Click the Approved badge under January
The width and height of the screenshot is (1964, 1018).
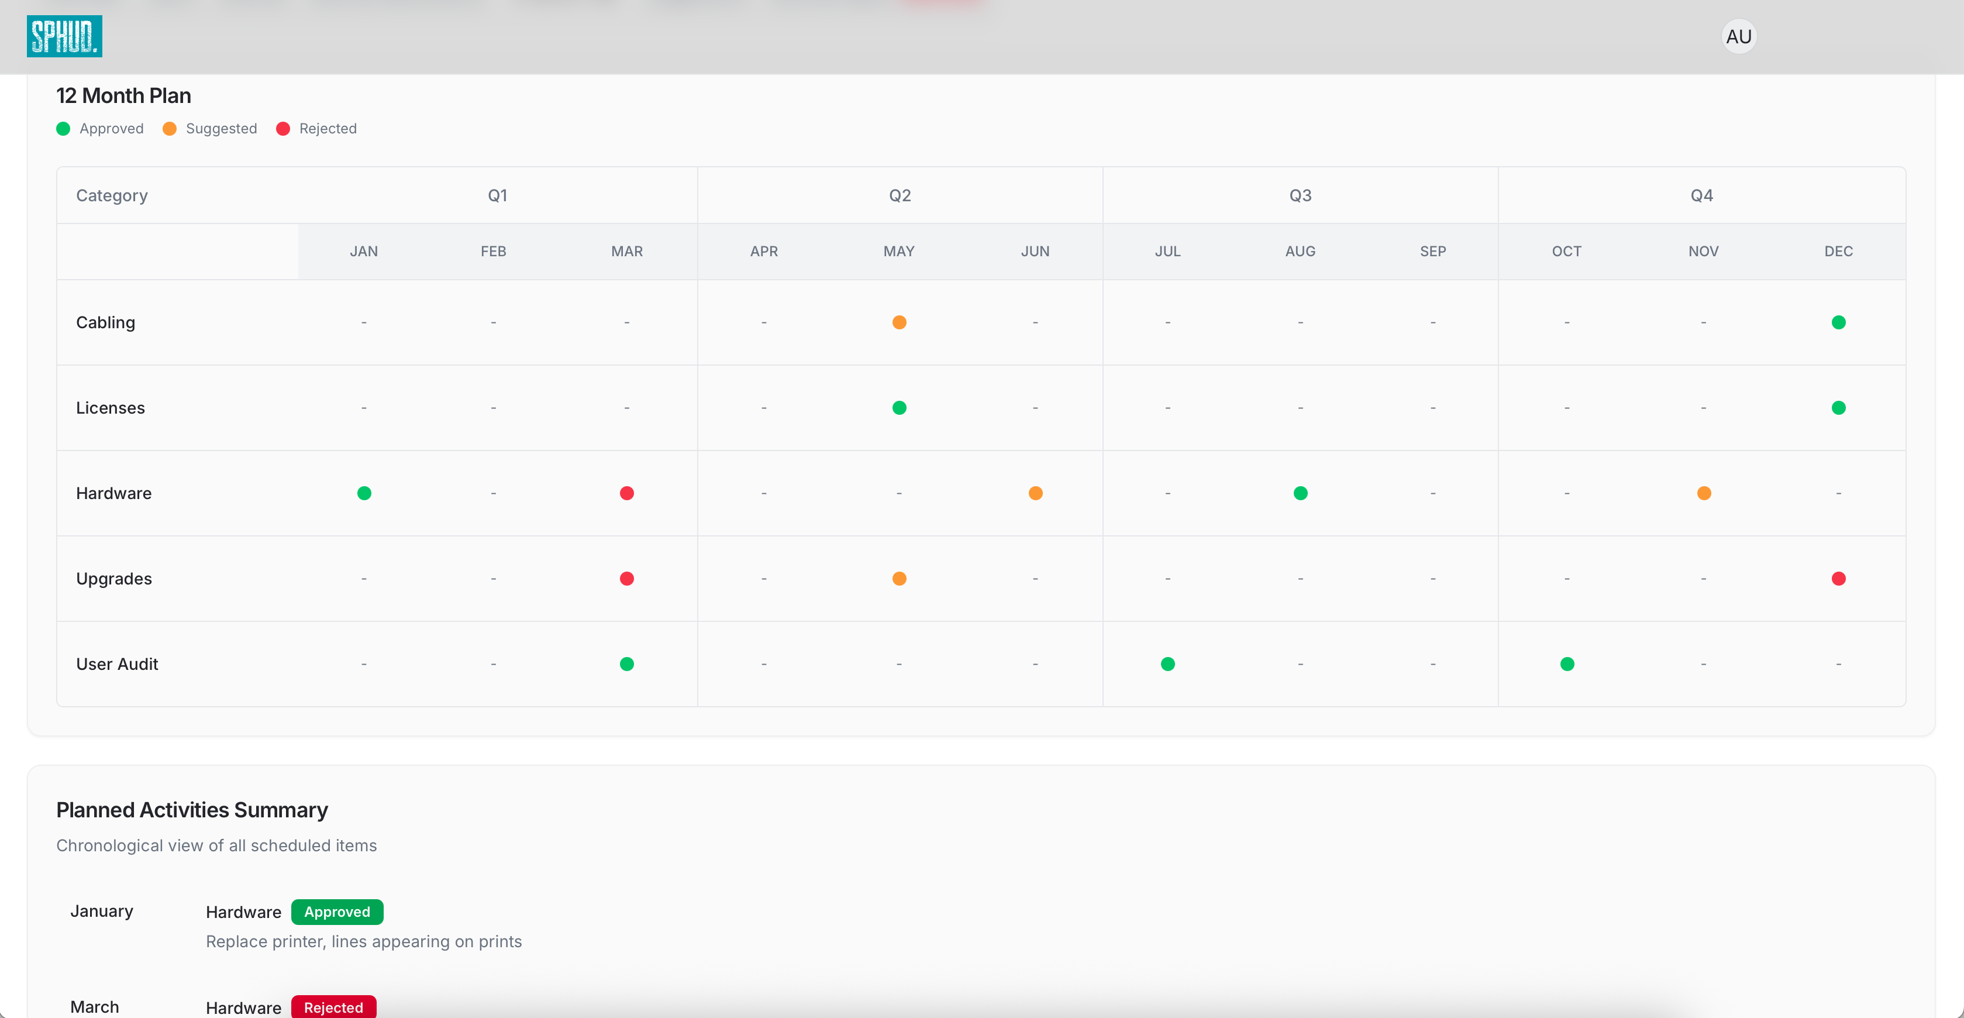tap(337, 912)
